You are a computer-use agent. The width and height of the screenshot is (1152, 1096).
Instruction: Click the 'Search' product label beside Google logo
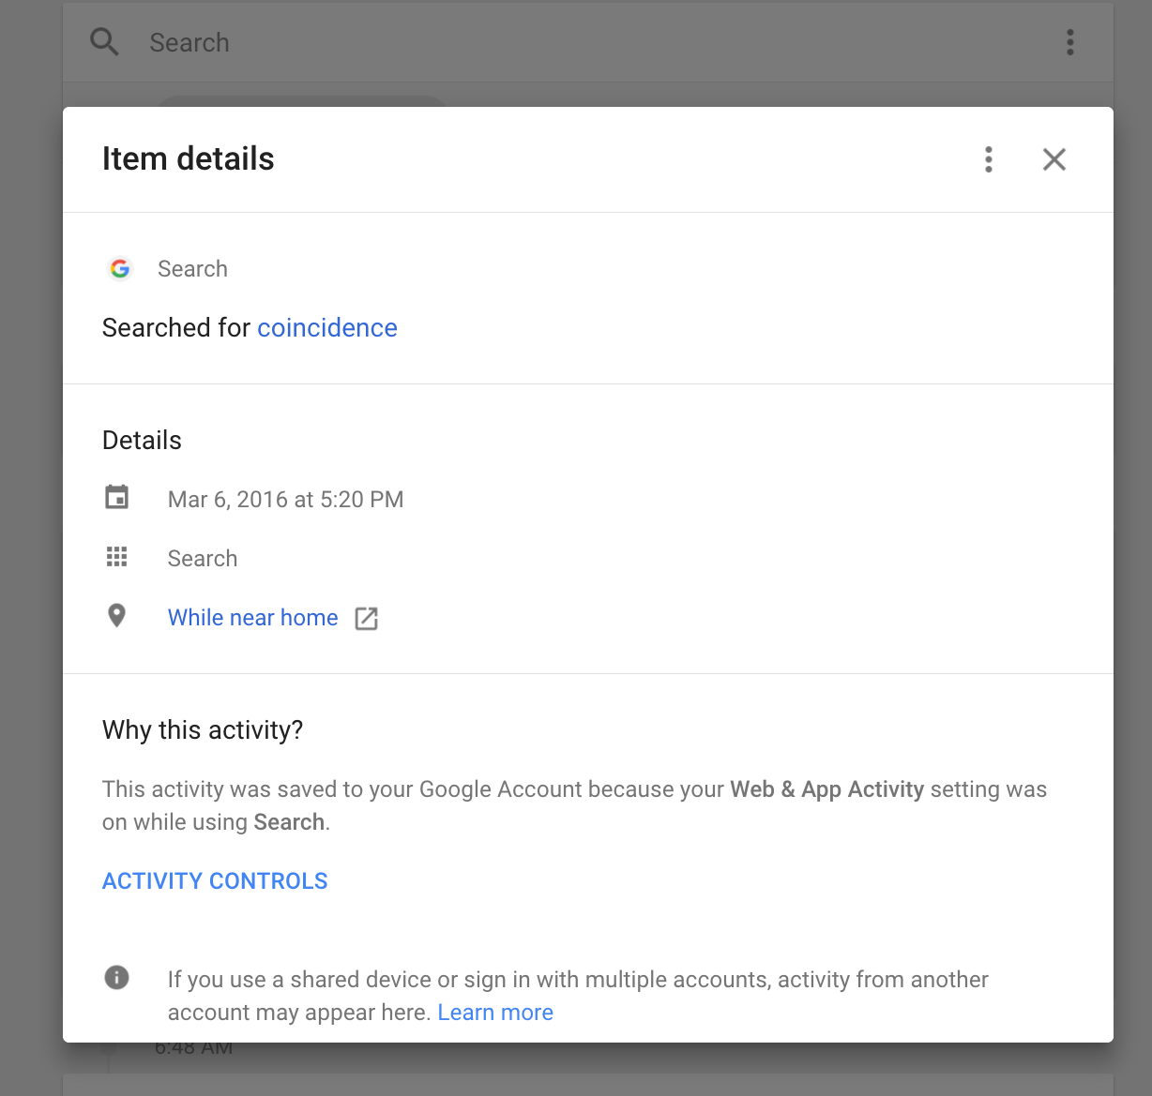pyautogui.click(x=192, y=269)
